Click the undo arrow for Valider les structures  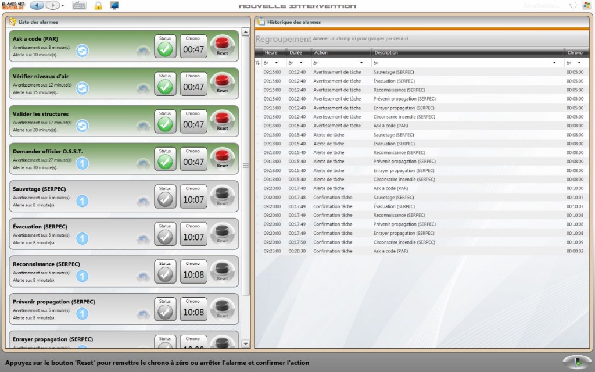pos(143,126)
